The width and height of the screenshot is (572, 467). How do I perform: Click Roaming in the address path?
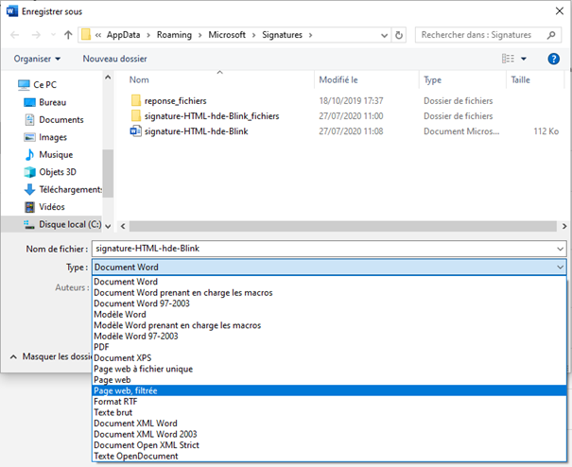[174, 35]
